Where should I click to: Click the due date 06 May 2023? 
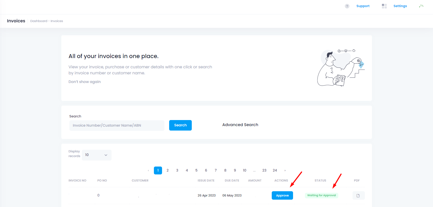click(x=232, y=195)
